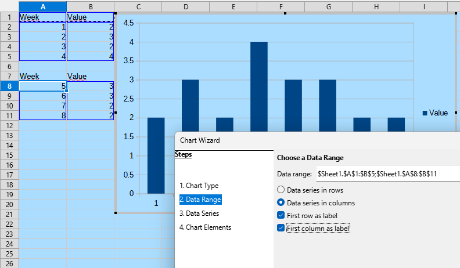Go to "1. Chart Type" wizard step
Image resolution: width=460 pixels, height=268 pixels.
[x=199, y=186]
